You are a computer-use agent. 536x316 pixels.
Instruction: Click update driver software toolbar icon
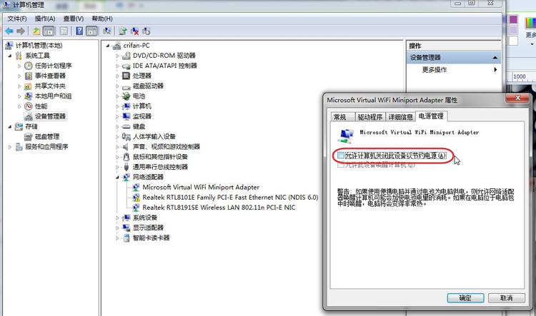[123, 31]
